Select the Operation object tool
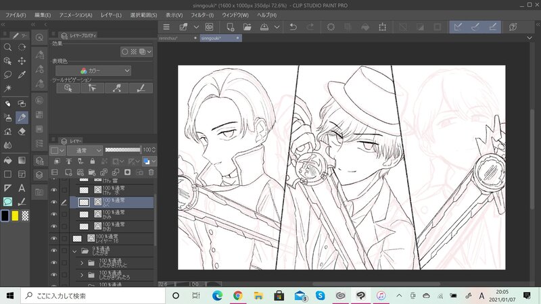This screenshot has height=304, width=541. [x=7, y=61]
